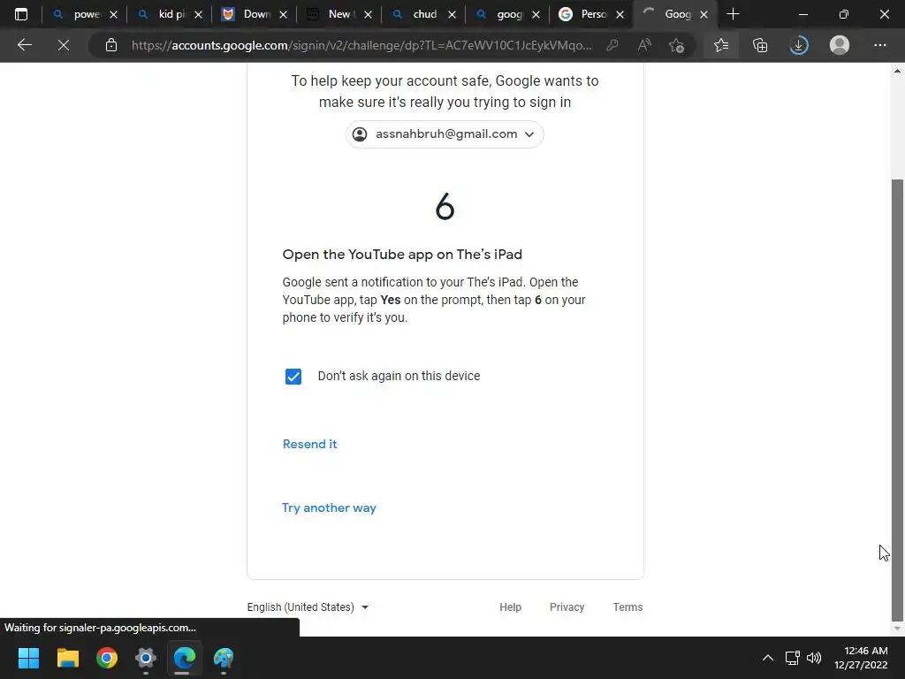Click the scrollbar up arrow

(x=897, y=71)
